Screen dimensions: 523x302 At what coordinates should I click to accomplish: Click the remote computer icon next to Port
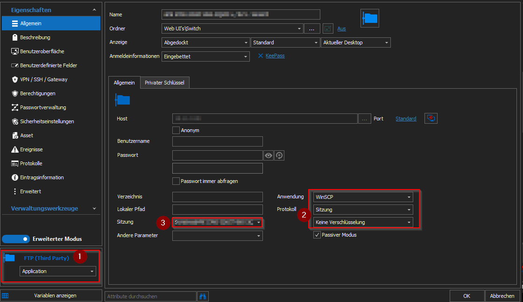(431, 119)
